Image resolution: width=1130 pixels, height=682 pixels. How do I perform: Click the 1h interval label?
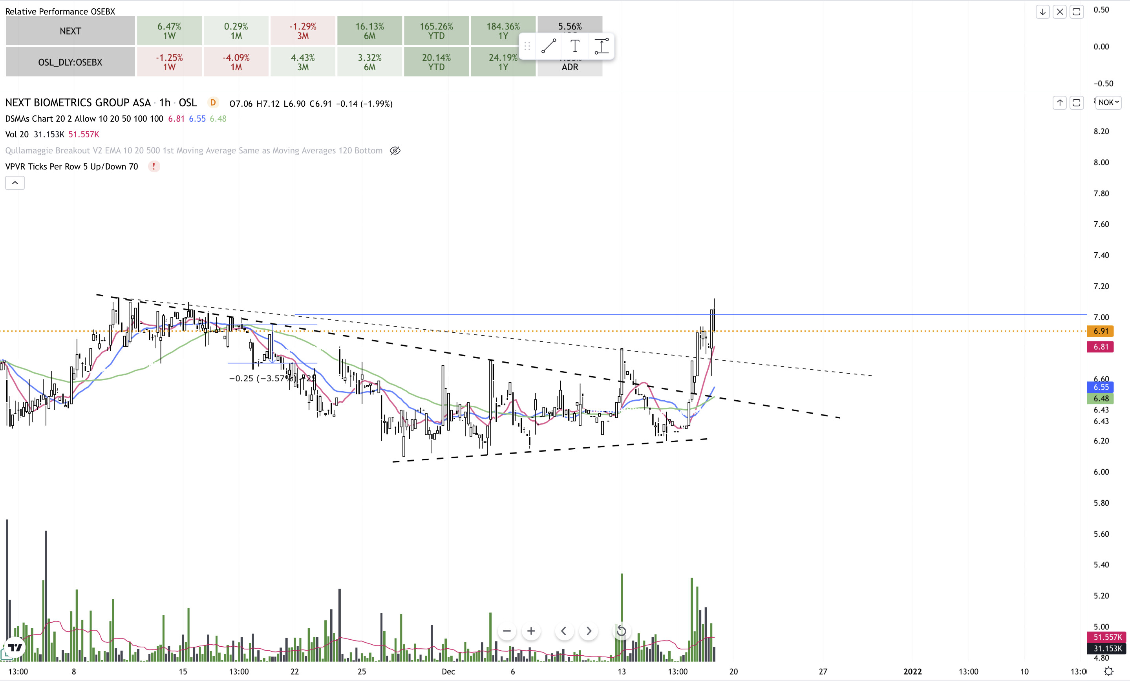pos(165,103)
